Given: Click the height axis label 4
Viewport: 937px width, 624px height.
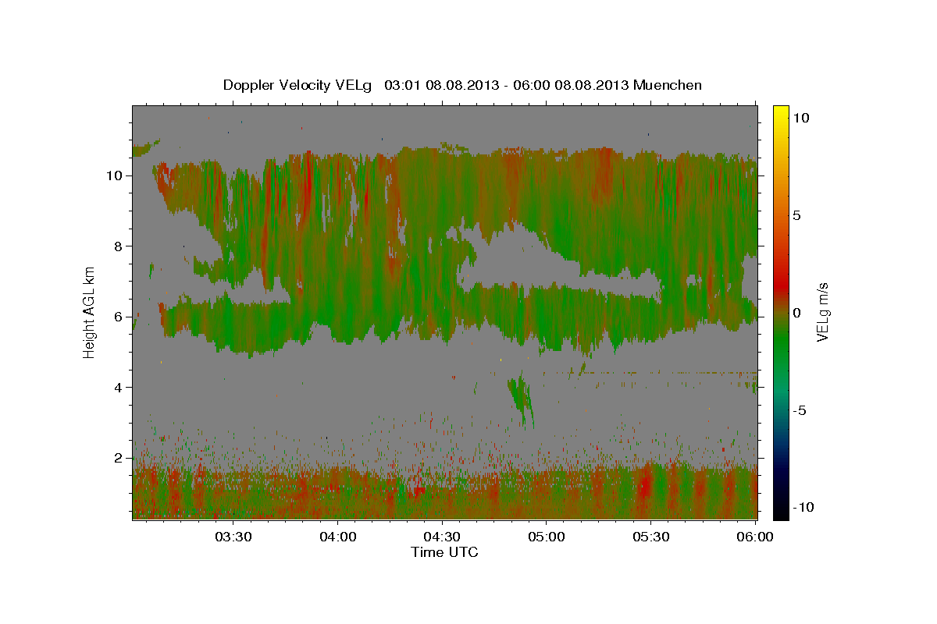Looking at the screenshot, I should tap(119, 387).
